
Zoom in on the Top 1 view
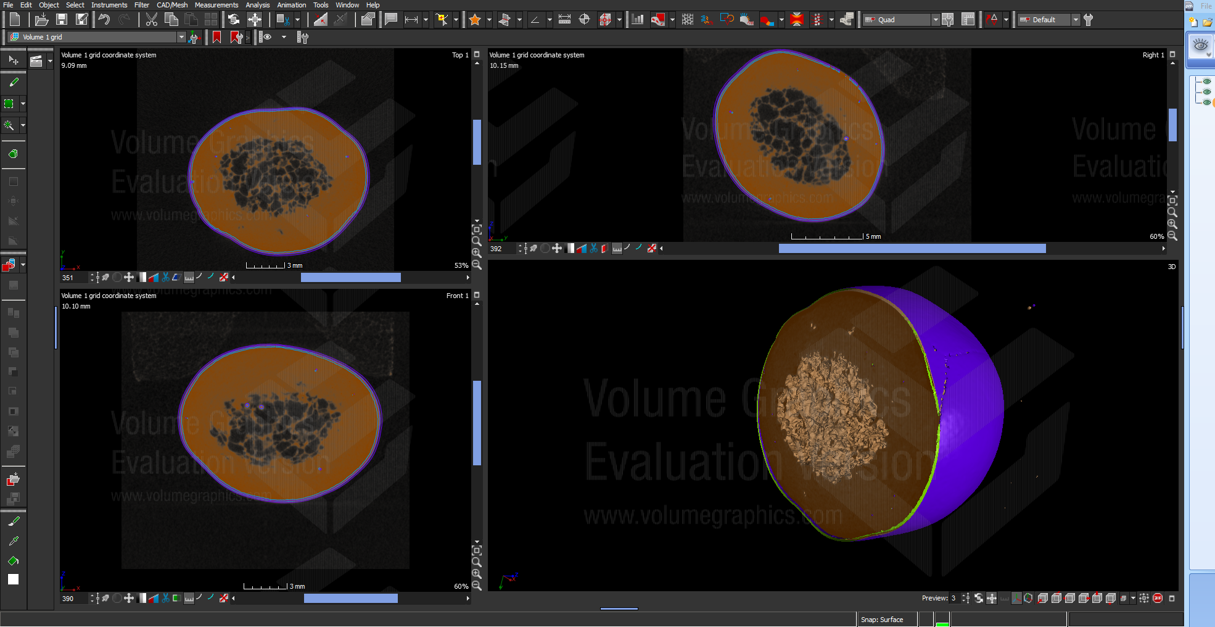pyautogui.click(x=477, y=253)
